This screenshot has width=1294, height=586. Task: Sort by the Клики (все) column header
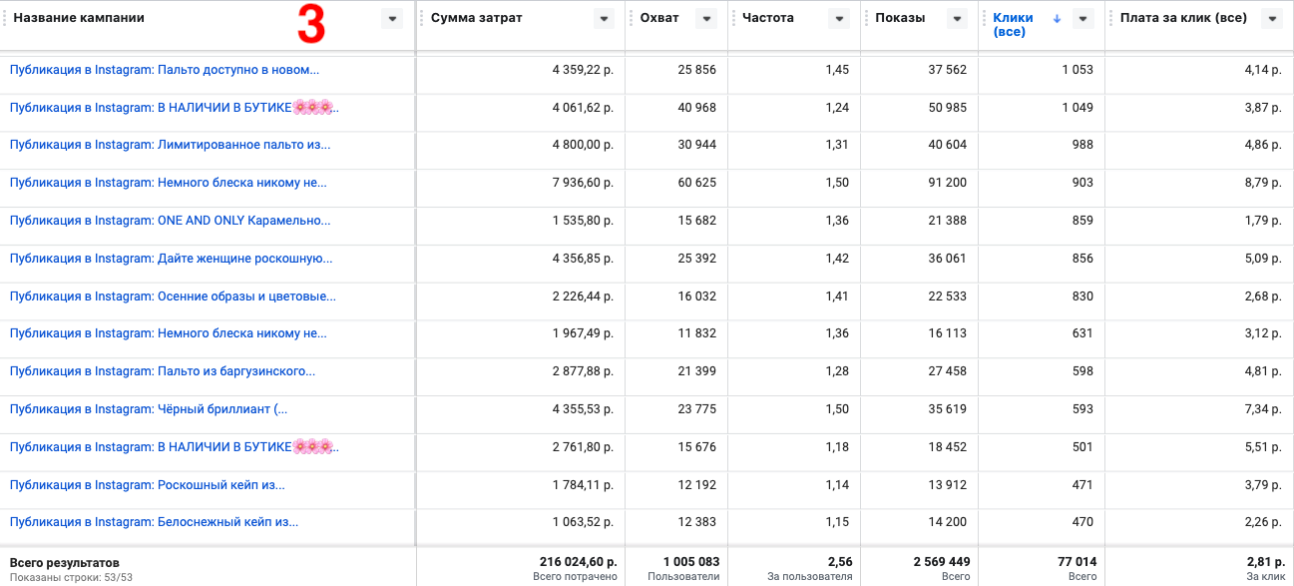1014,25
